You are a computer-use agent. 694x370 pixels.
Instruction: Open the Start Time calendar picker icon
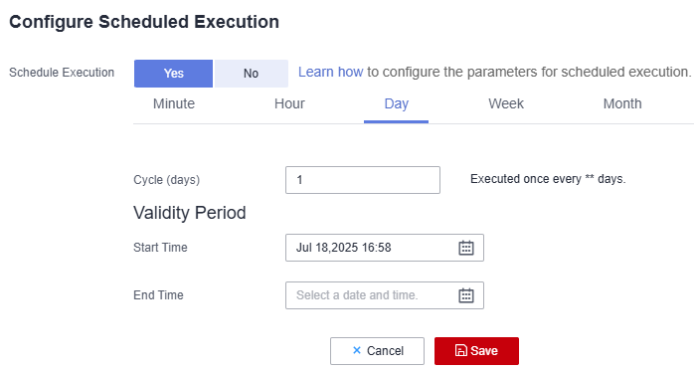pyautogui.click(x=466, y=248)
